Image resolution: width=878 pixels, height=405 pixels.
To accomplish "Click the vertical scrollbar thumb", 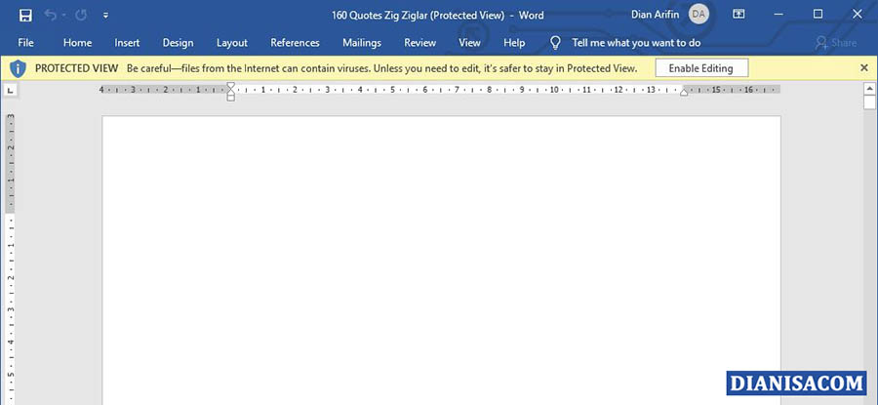I will (869, 102).
